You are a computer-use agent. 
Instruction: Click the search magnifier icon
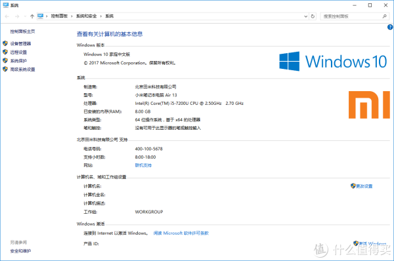coord(384,16)
